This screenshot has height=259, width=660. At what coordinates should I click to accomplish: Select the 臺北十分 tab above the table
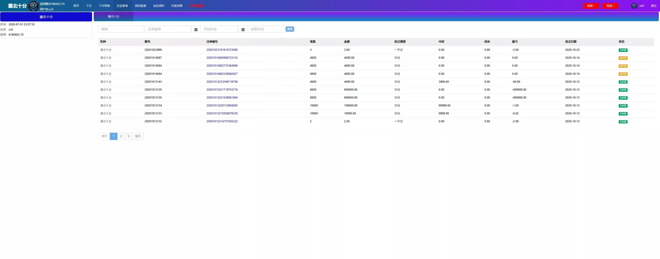point(113,16)
